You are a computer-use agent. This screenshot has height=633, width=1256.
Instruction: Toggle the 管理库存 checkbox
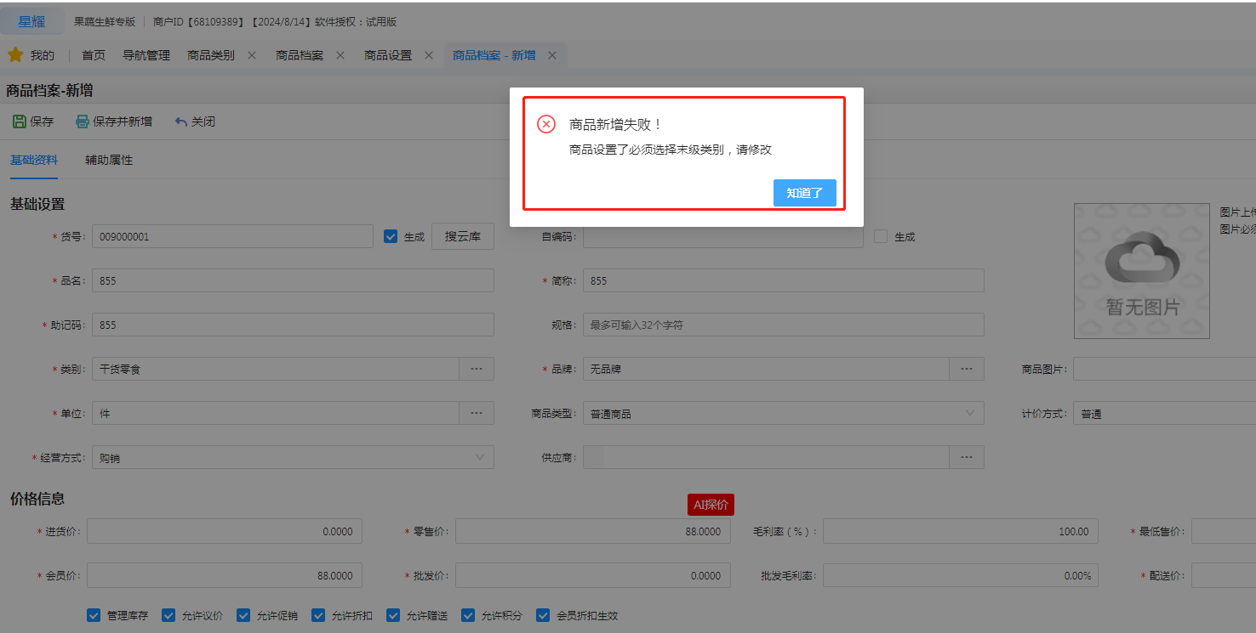(94, 615)
